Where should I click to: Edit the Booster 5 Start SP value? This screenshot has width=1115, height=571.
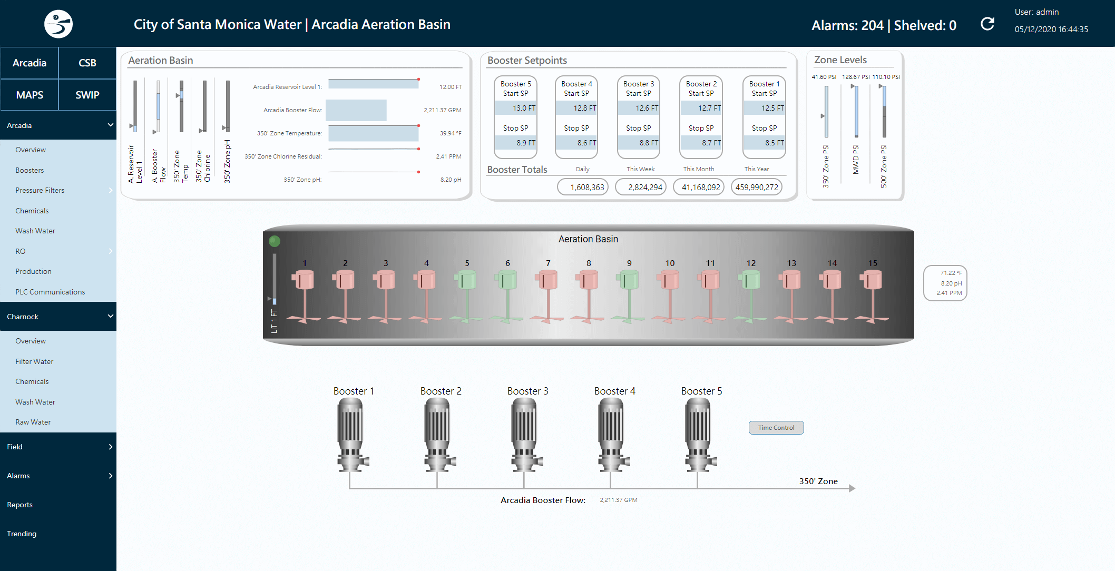pyautogui.click(x=515, y=108)
